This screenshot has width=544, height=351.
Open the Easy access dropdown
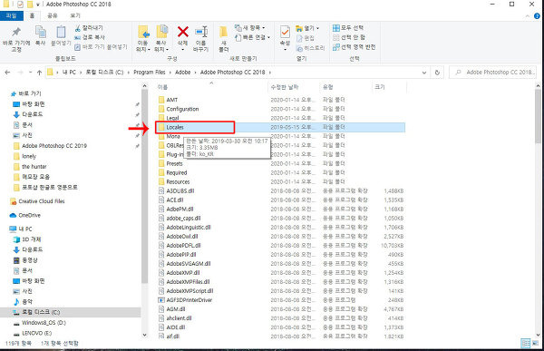252,37
